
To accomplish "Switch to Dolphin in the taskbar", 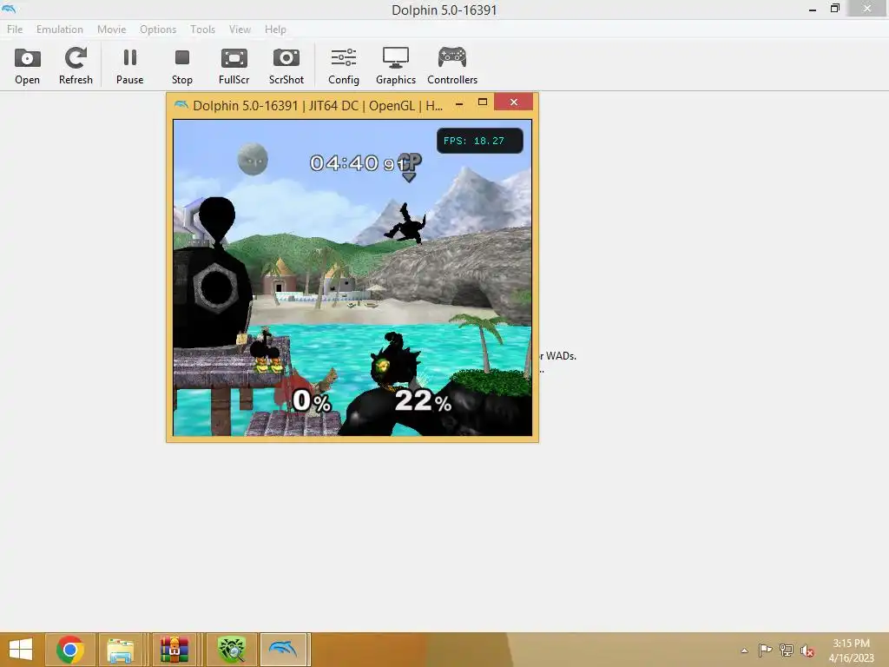I will 285,650.
